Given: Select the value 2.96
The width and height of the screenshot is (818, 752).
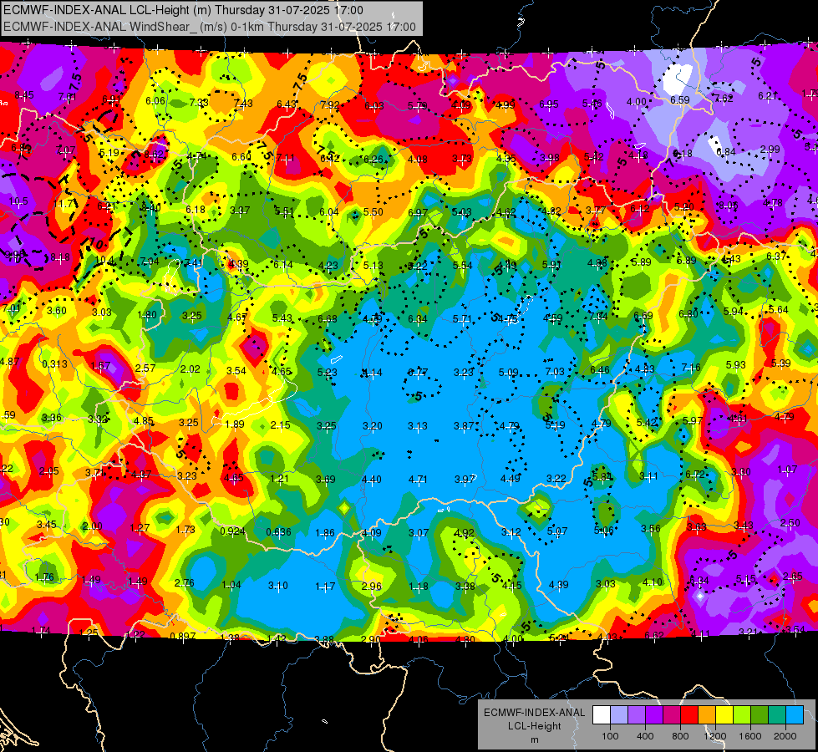Looking at the screenshot, I should tap(372, 586).
